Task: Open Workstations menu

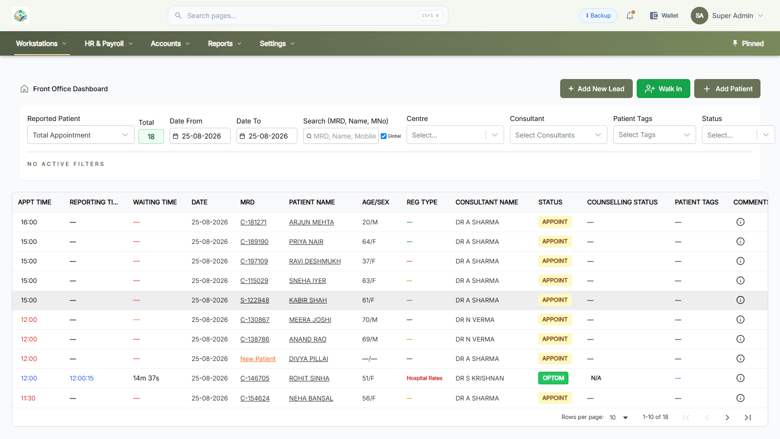Action: click(41, 43)
